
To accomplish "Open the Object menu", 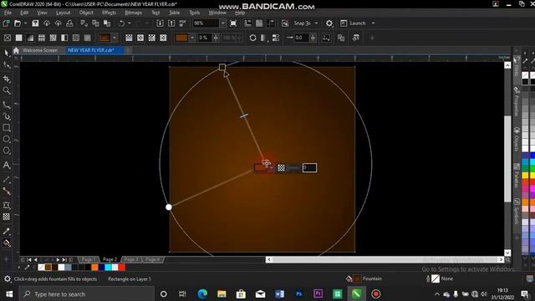I will pyautogui.click(x=86, y=13).
